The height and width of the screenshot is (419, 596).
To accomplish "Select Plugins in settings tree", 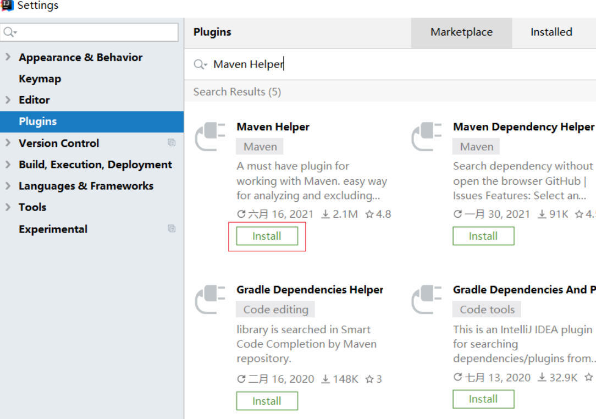I will [x=92, y=122].
